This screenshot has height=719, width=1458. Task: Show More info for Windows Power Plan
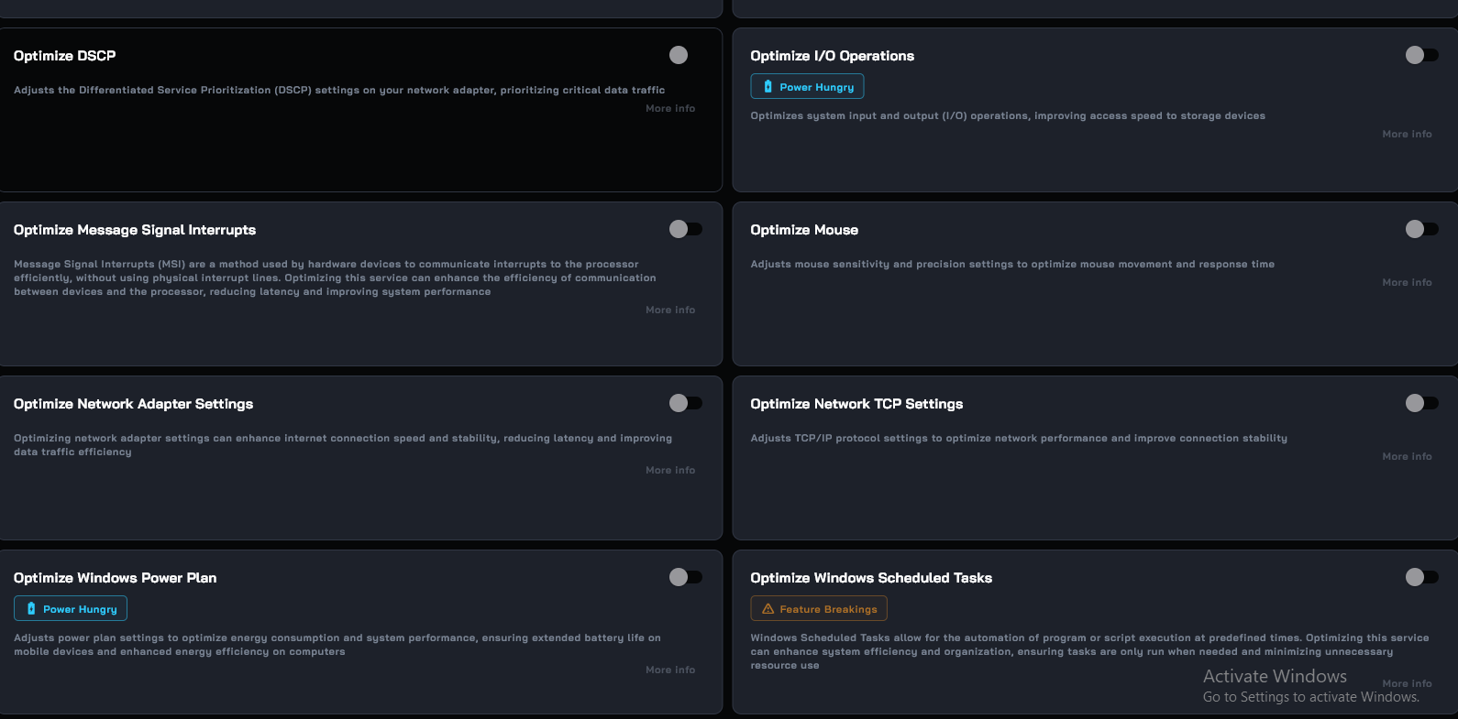(670, 670)
